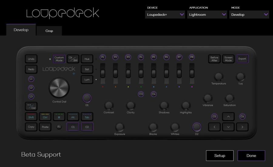This screenshot has height=167, width=273.
Task: Select the Clr/BW key
Action: point(73,59)
